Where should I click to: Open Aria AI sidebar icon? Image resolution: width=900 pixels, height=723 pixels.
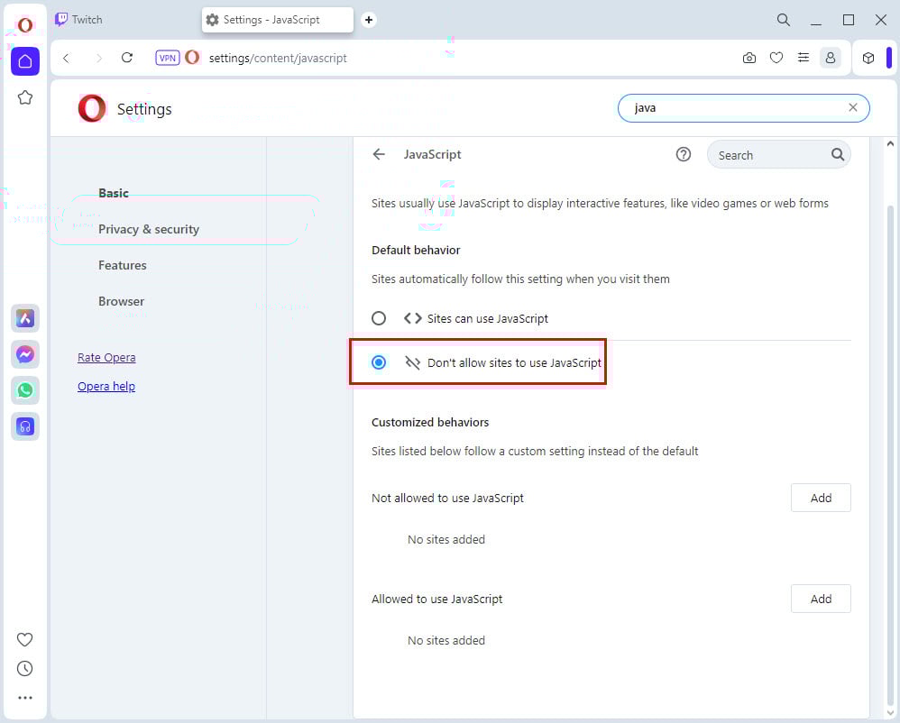(25, 318)
